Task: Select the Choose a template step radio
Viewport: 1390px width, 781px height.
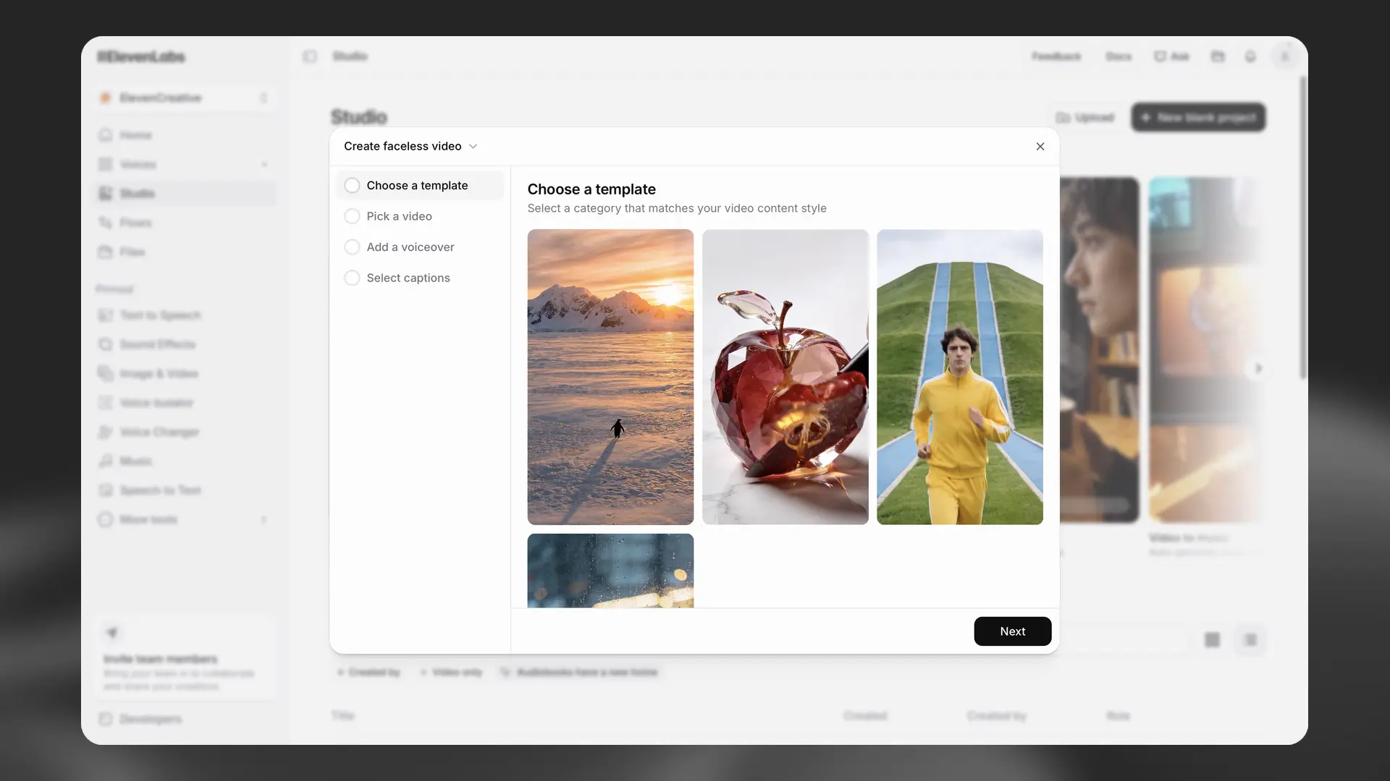Action: 352,186
